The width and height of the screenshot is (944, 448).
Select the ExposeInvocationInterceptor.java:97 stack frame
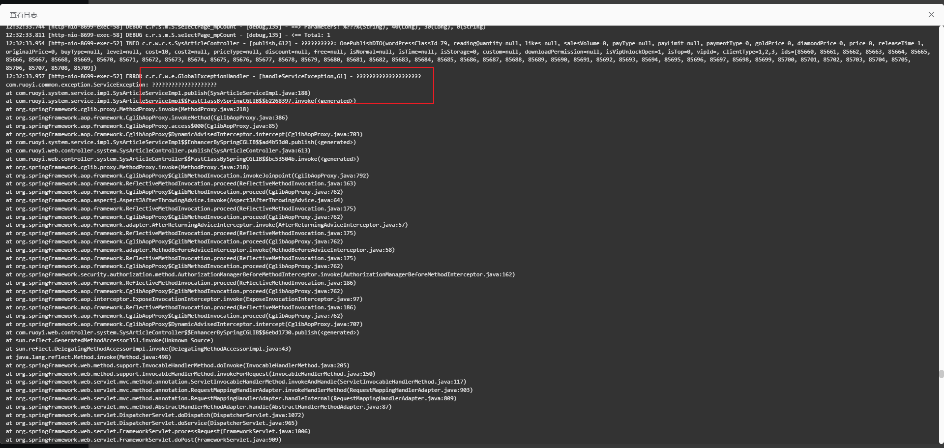184,299
